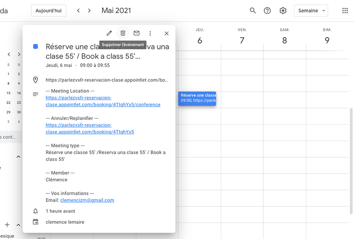354x239 pixels.
Task: Select Thursday date number 6
Action: click(200, 41)
